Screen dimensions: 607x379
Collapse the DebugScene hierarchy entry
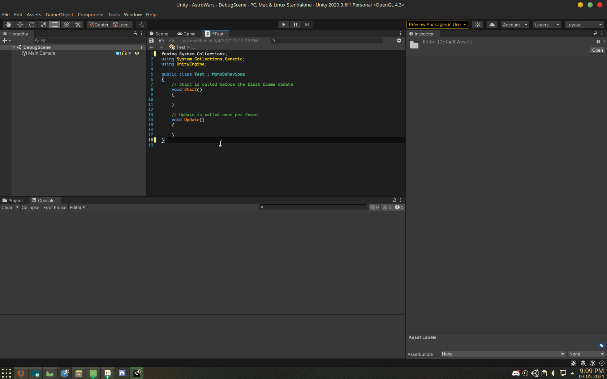click(x=14, y=47)
